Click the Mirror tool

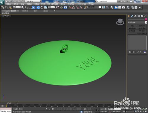point(103,7)
